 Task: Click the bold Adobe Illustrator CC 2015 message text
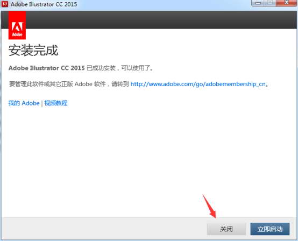click(47, 68)
